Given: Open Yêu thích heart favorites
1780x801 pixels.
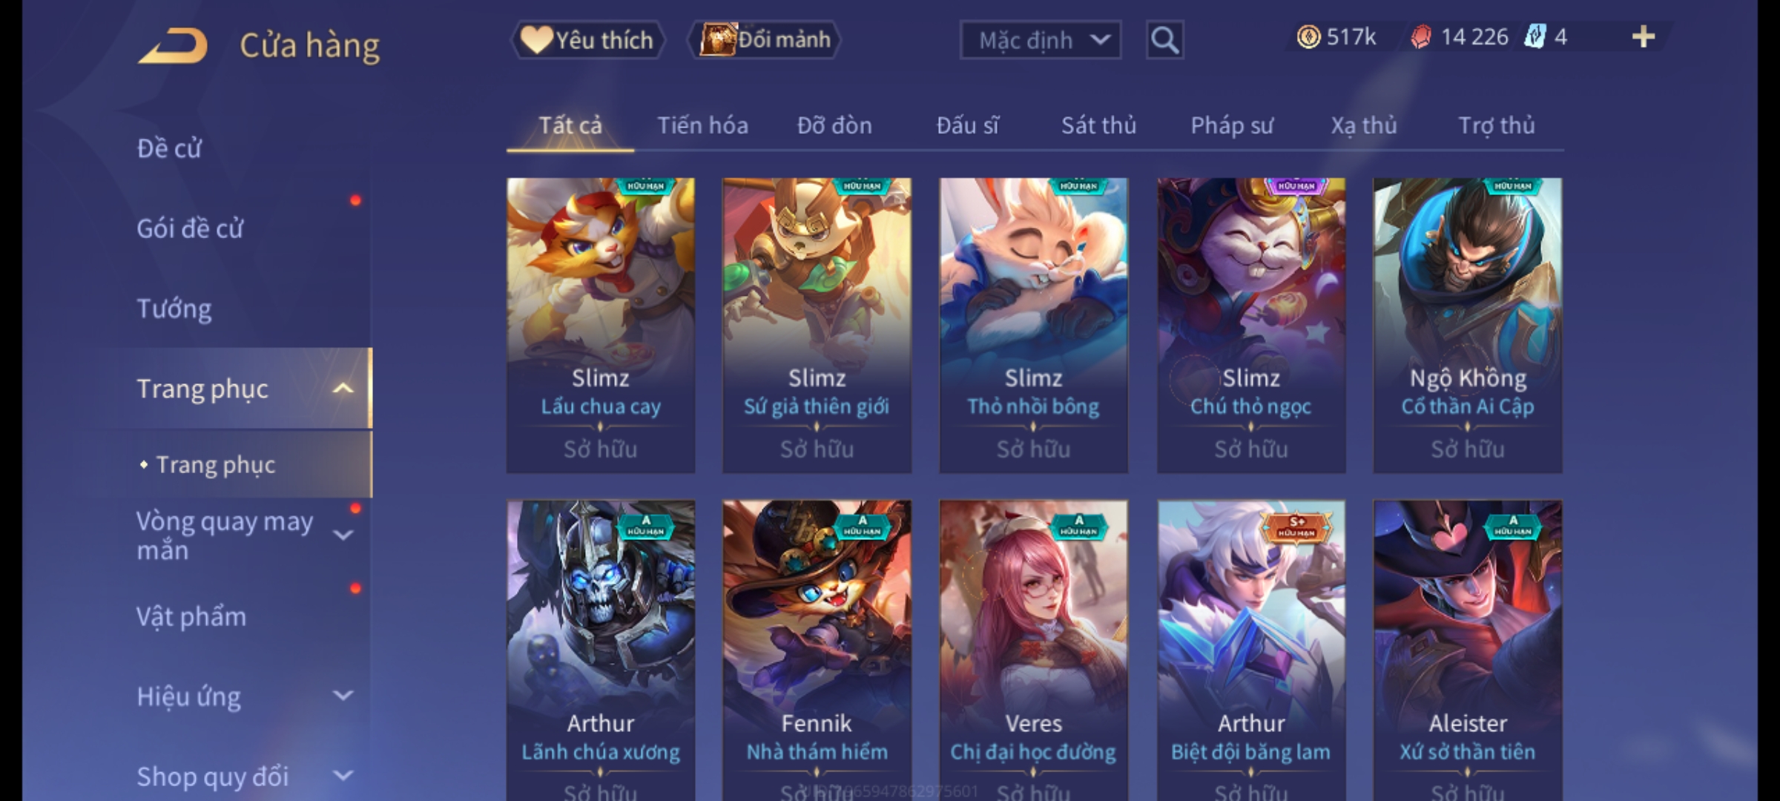Looking at the screenshot, I should click(587, 40).
